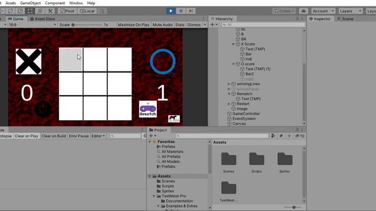The image size is (376, 211).
Task: Select the Rotate tool in the toolbar
Action: coord(11,11)
